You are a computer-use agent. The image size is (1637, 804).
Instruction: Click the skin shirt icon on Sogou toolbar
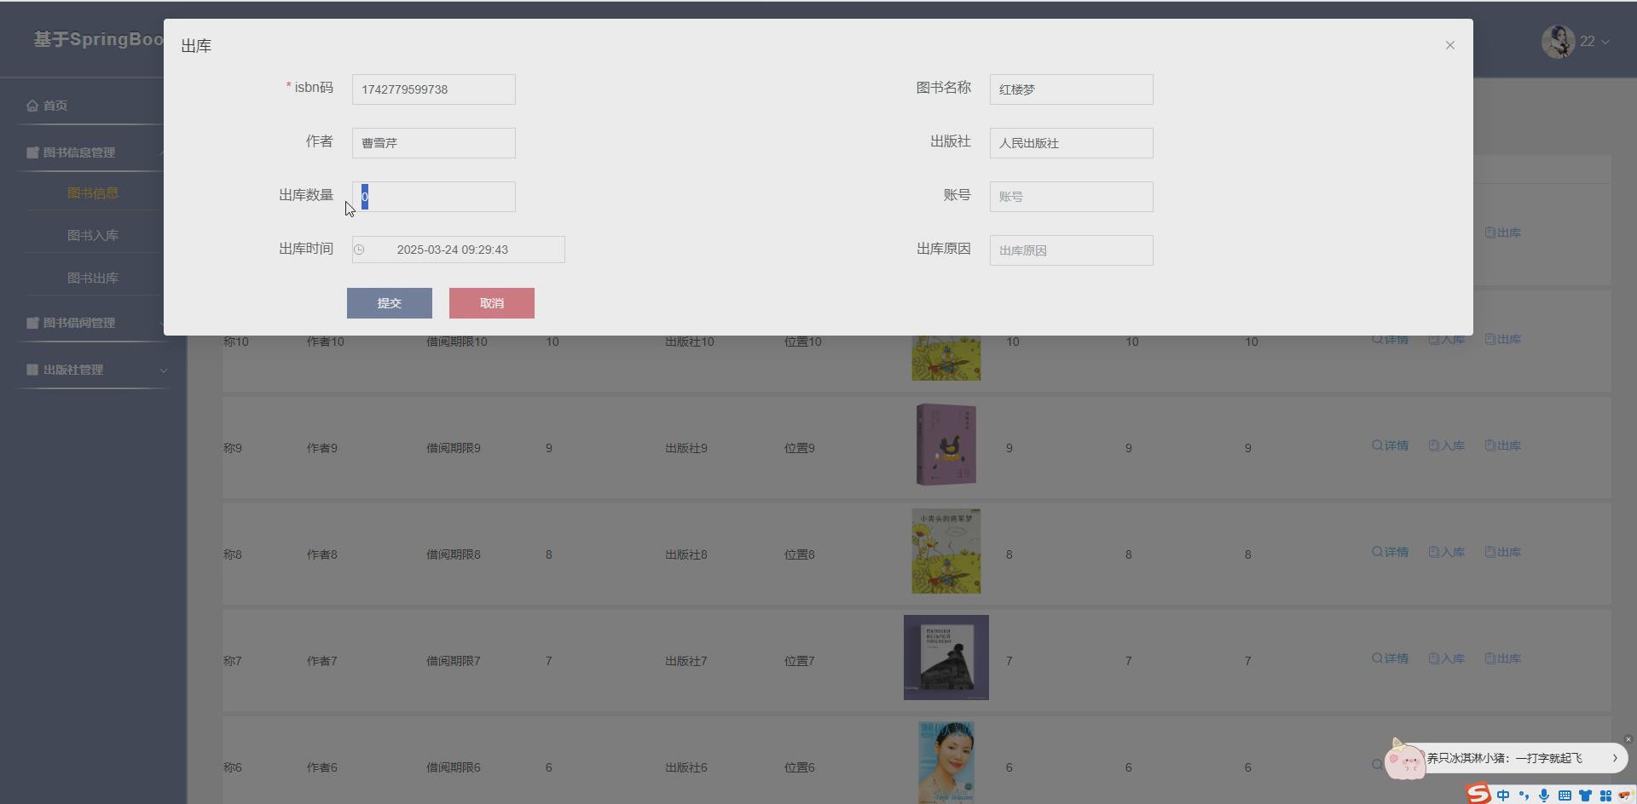click(1585, 794)
